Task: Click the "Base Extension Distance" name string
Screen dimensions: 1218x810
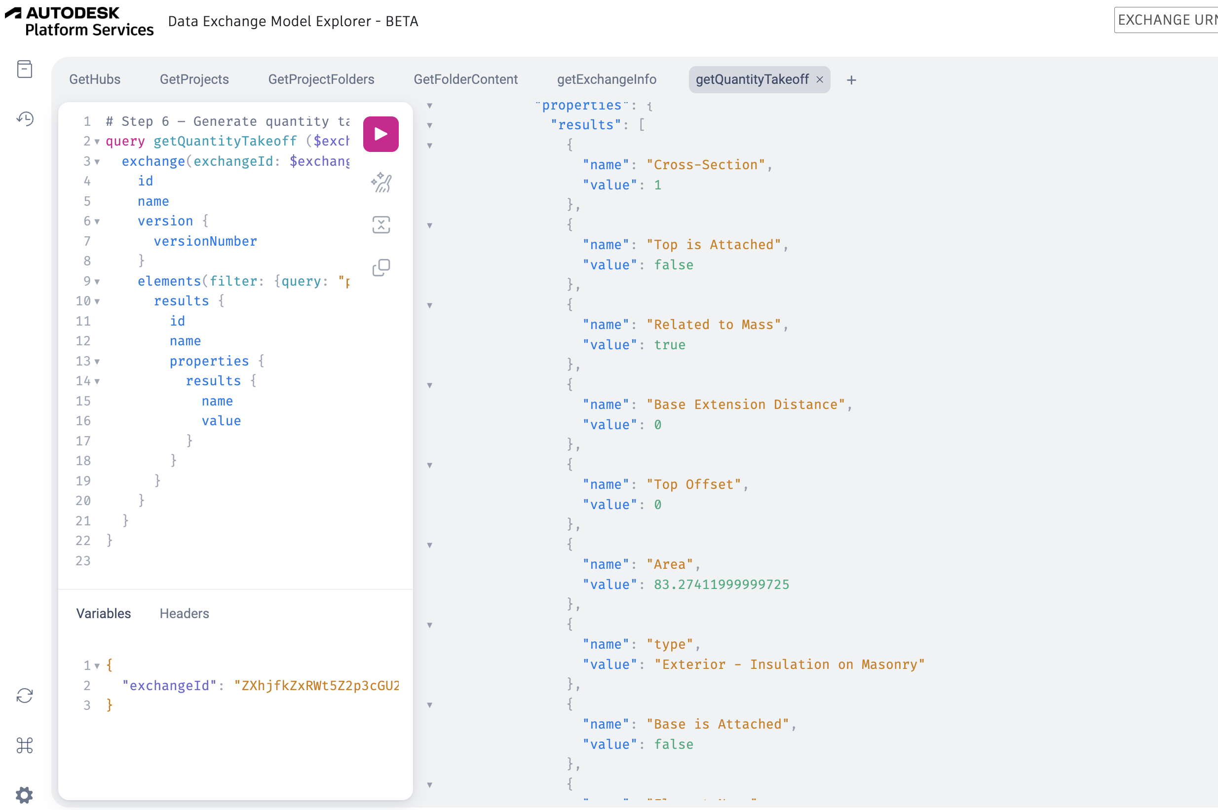Action: (746, 405)
